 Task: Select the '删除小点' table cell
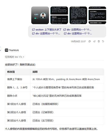tap(18, 96)
